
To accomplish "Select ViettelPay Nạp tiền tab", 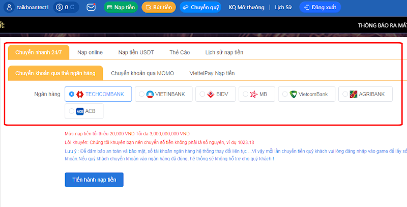I will [x=212, y=73].
